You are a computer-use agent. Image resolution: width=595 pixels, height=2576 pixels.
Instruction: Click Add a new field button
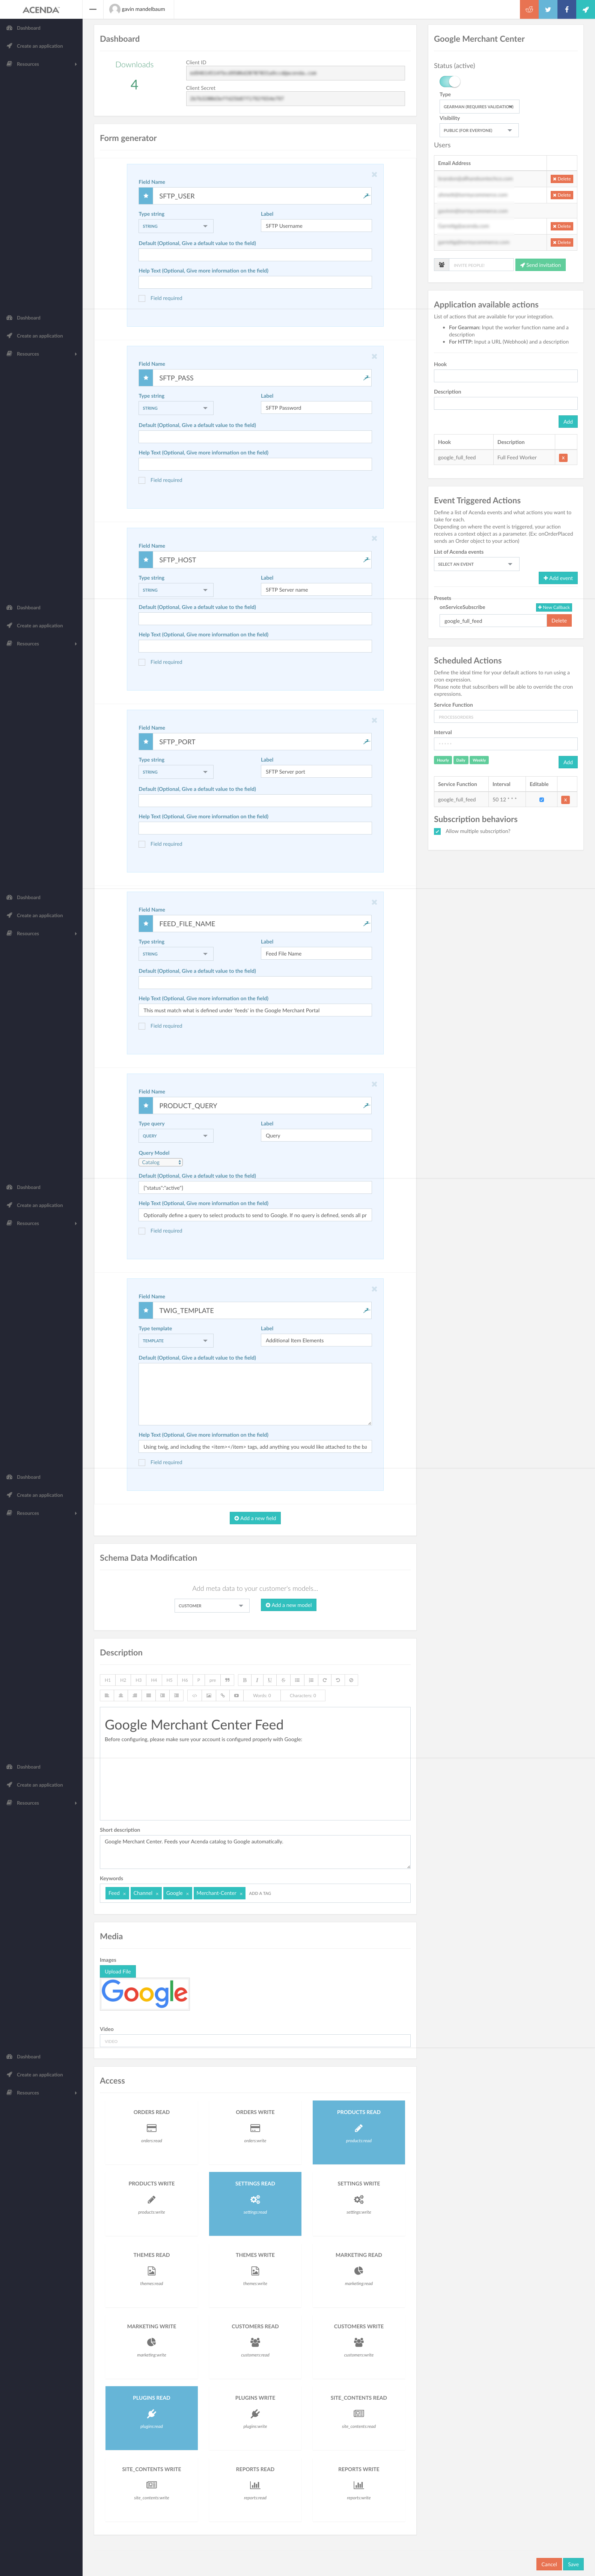coord(256,1518)
